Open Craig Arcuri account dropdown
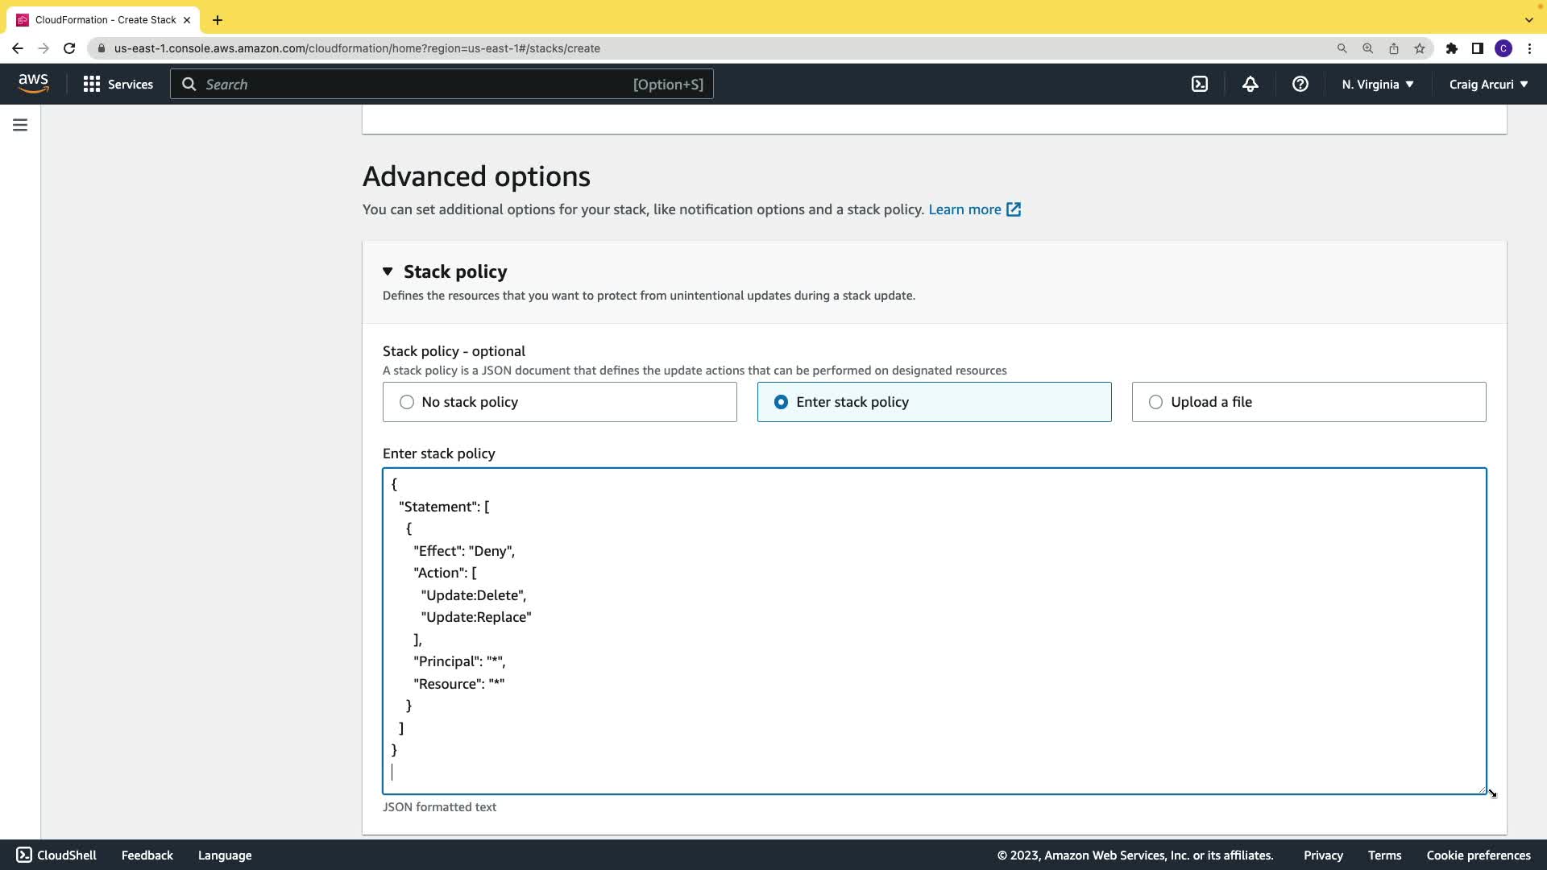The height and width of the screenshot is (870, 1547). [1487, 84]
